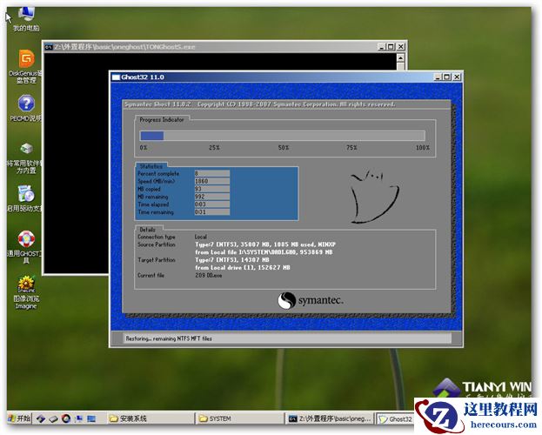
Task: Select the 启用驱动支持 desktop icon
Action: click(x=26, y=198)
